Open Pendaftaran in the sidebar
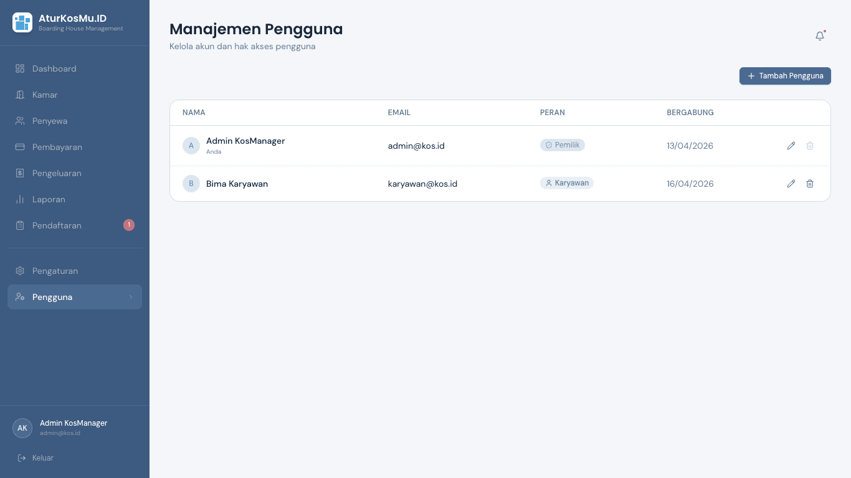The image size is (851, 478). [75, 225]
